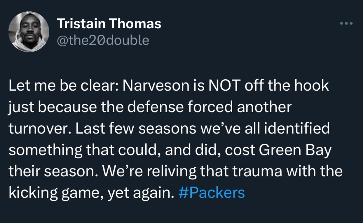Open the Tristain Thomas display name link
363x223 pixels.
coord(109,24)
